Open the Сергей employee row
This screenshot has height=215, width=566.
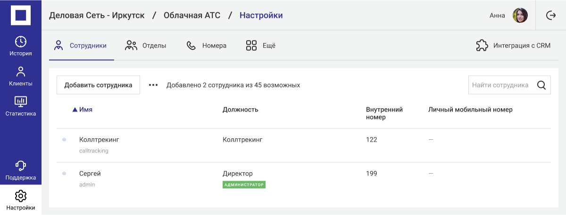coord(90,174)
